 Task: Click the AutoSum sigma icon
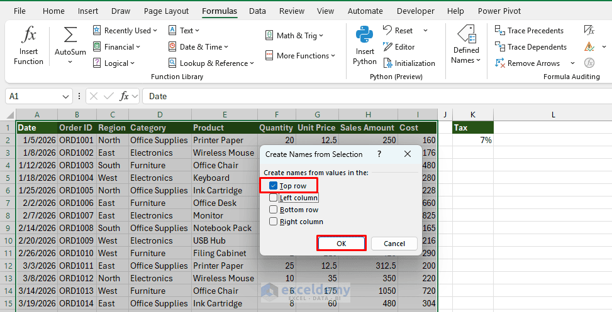[70, 35]
